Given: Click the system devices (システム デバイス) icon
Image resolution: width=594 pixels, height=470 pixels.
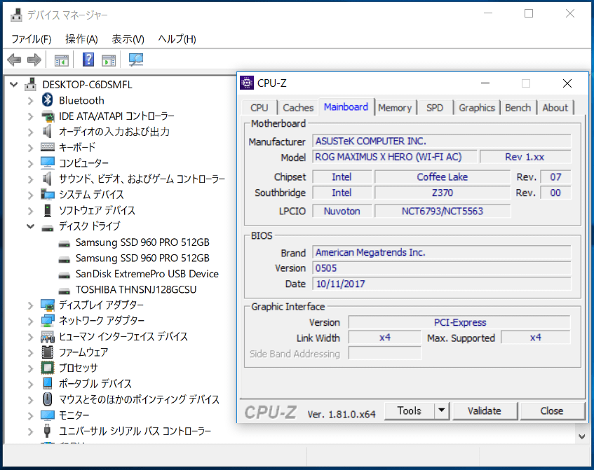Looking at the screenshot, I should (x=48, y=195).
